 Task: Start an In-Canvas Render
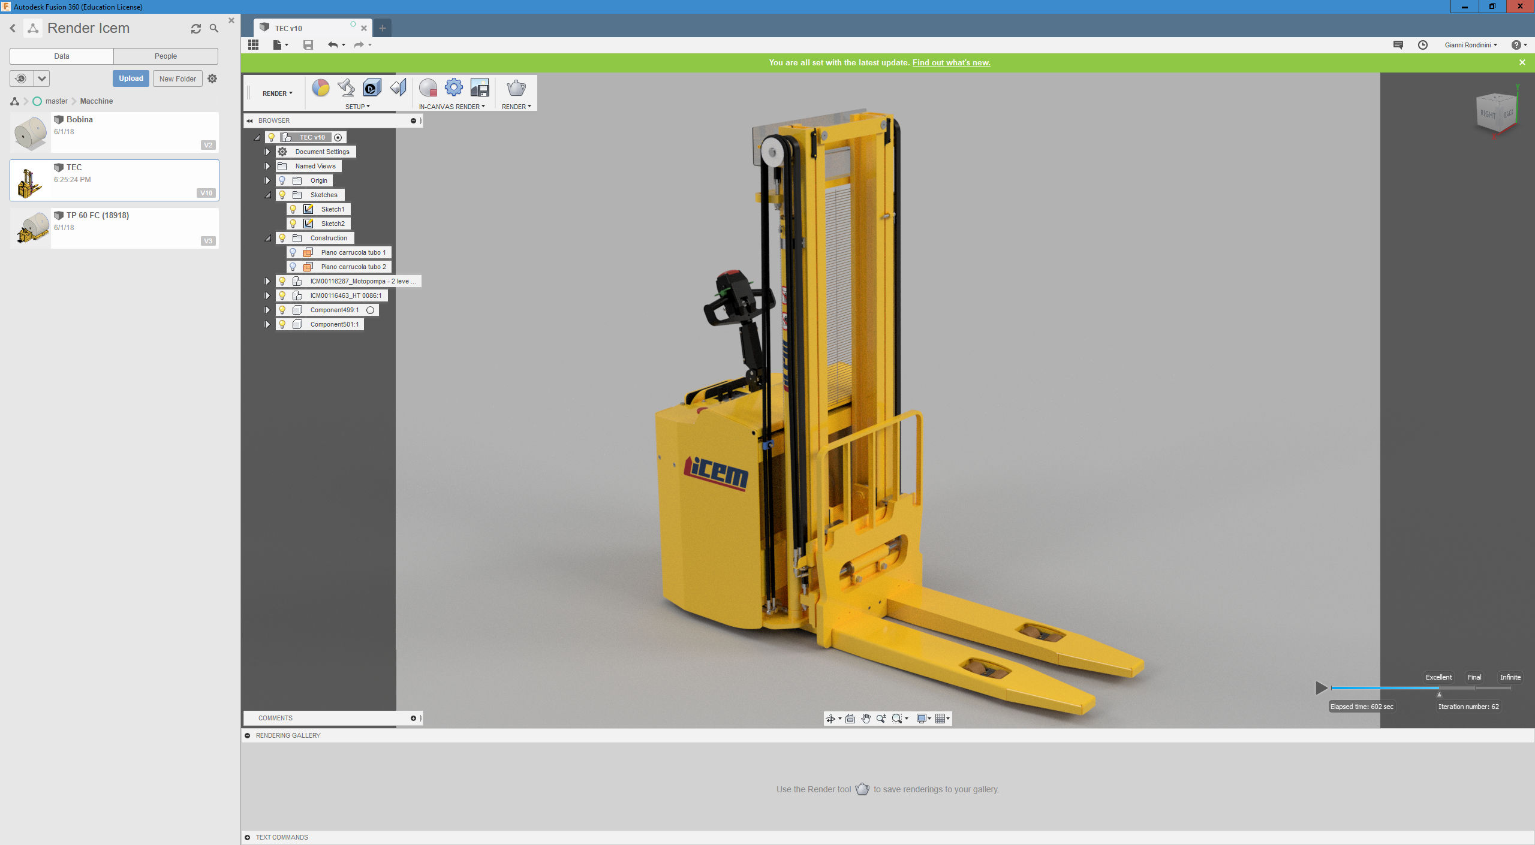click(x=428, y=87)
